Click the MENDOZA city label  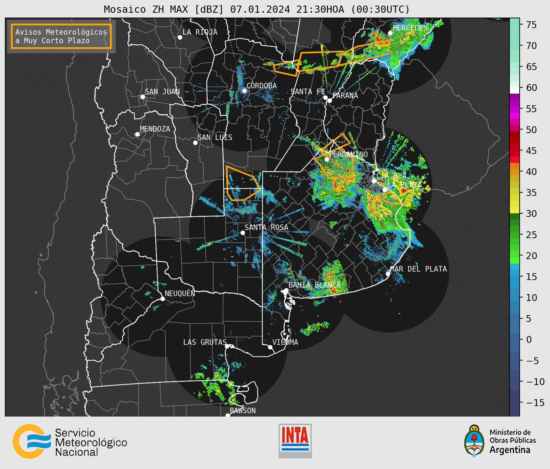(155, 129)
